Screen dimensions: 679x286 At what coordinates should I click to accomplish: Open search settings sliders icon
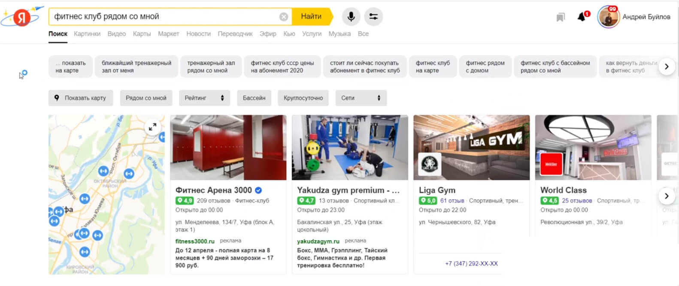click(373, 17)
